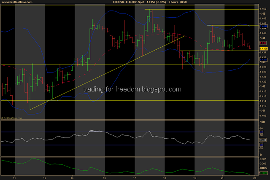Click the 1.448 price axis label
270x180 pixels.
click(x=263, y=19)
